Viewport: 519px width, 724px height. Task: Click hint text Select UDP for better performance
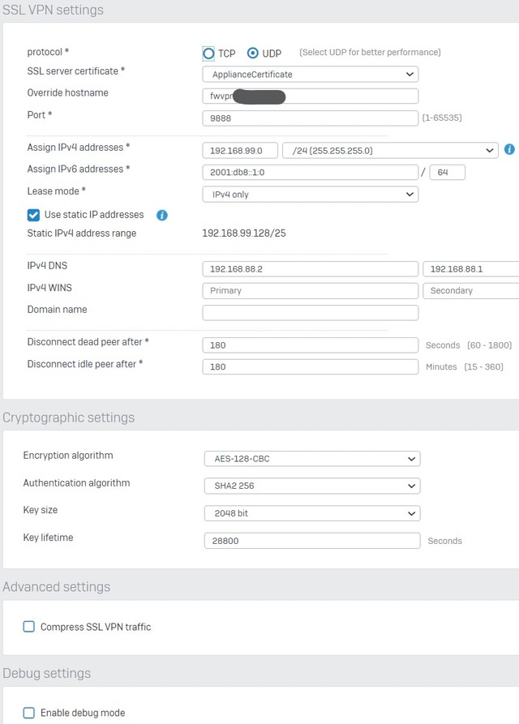(x=370, y=52)
